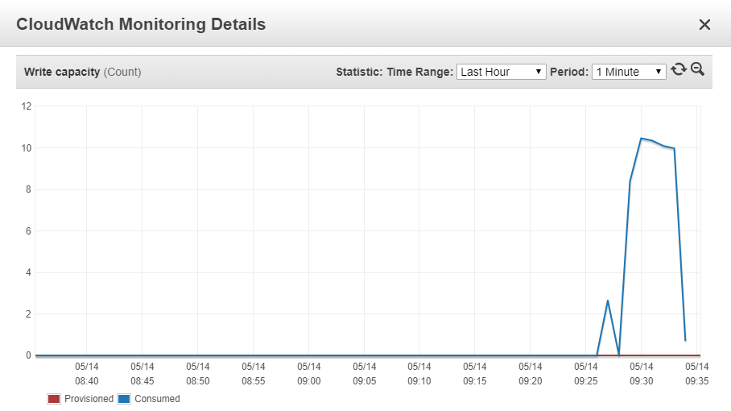Viewport: 731px width, 411px height.
Task: Click the 05/14 09:15 axis label
Action: click(x=475, y=374)
